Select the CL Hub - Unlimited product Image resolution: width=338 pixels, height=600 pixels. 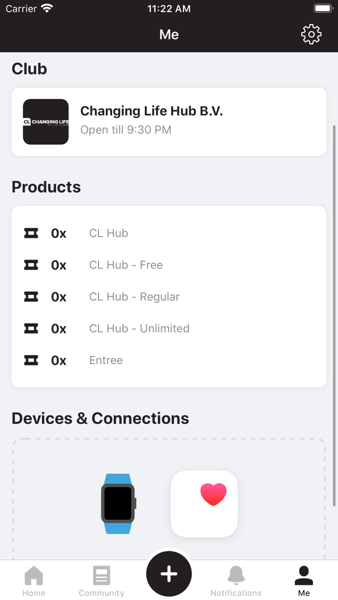(140, 329)
